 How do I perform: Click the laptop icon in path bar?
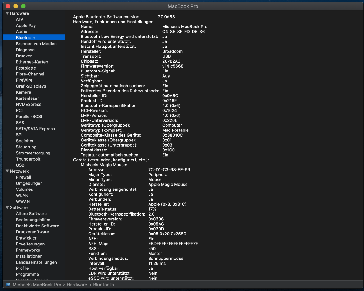tap(8, 285)
